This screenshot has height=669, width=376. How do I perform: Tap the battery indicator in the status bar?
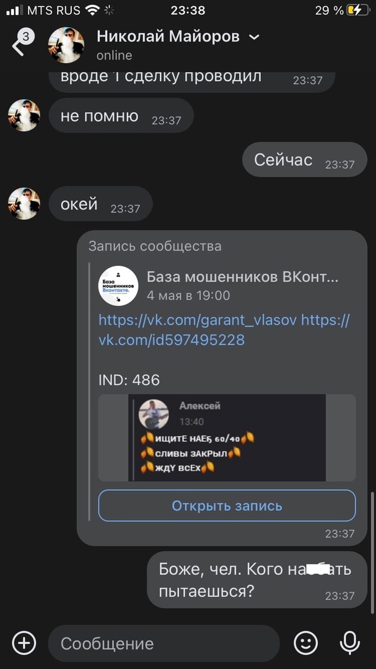point(357,11)
